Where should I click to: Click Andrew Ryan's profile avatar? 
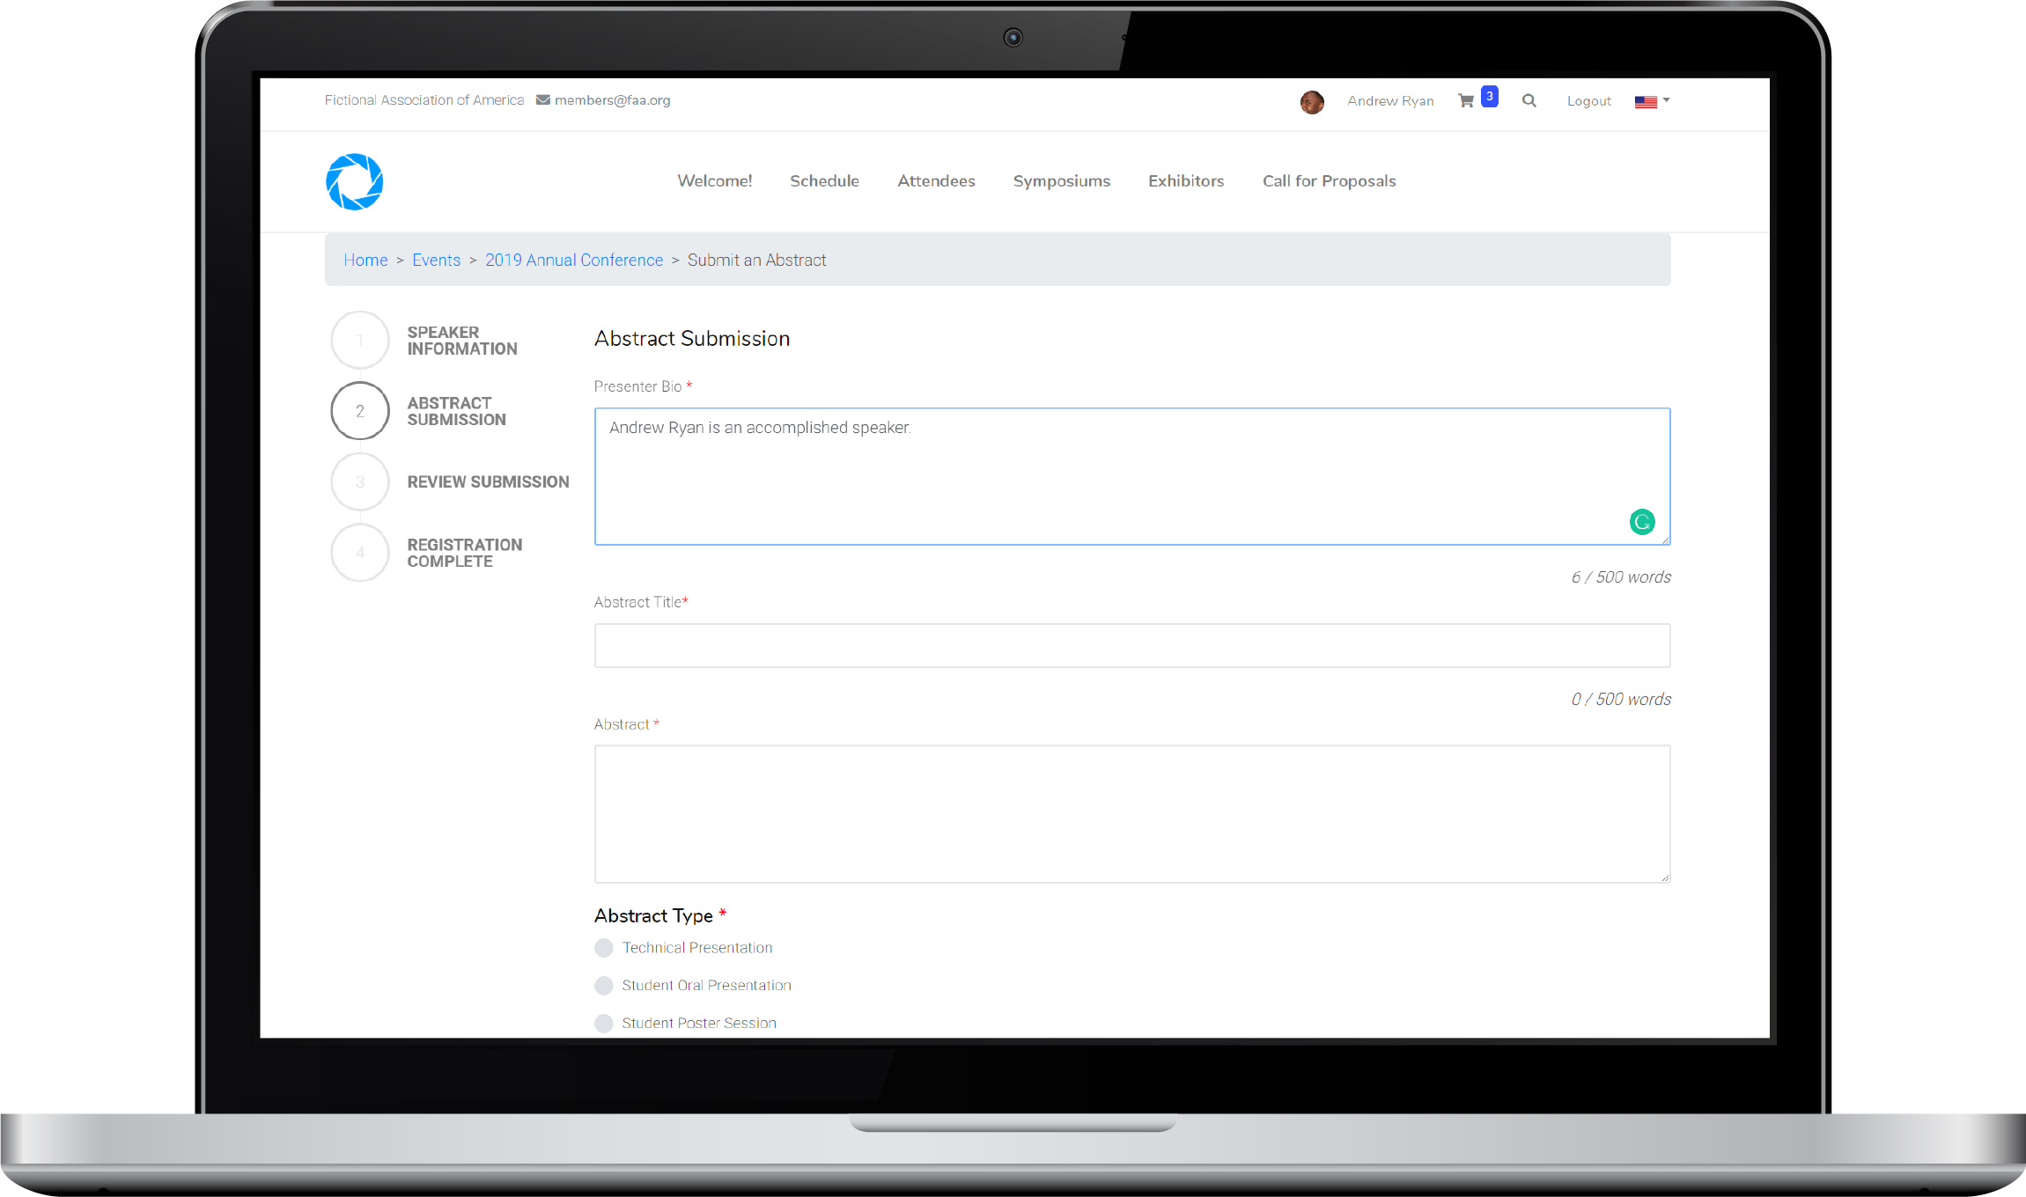click(x=1313, y=102)
